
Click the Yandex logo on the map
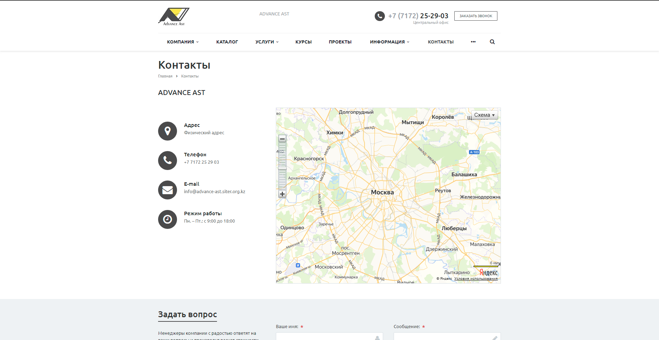coord(488,272)
